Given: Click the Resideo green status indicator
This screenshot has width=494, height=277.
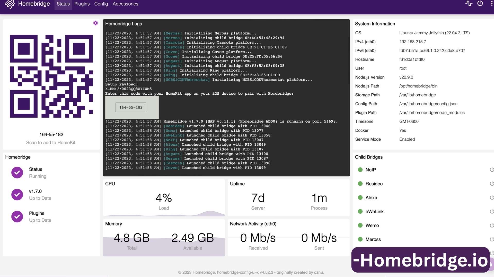Looking at the screenshot, I should click(360, 184).
